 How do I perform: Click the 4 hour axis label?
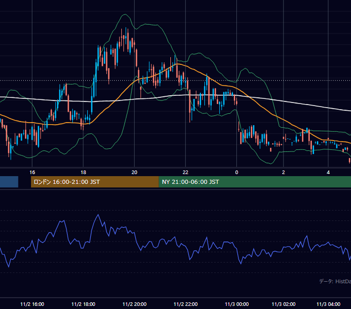point(328,173)
